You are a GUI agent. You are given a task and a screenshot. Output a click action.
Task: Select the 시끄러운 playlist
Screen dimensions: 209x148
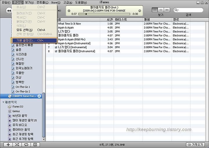21,54
